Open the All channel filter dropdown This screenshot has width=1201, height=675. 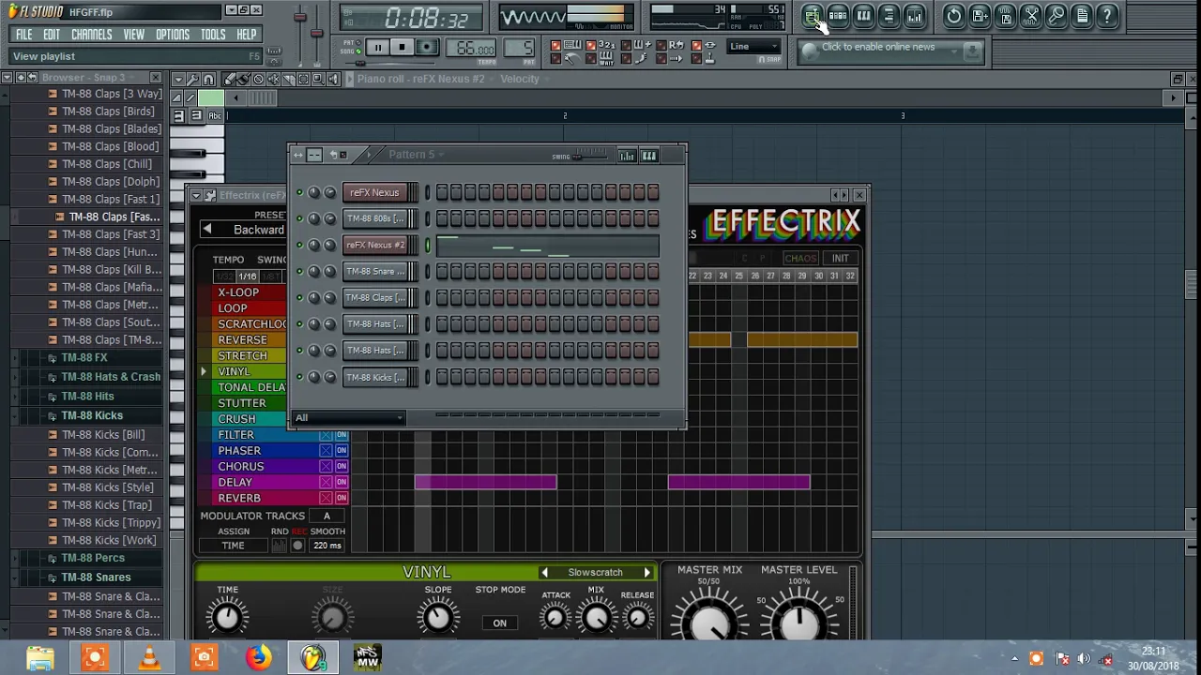[349, 418]
